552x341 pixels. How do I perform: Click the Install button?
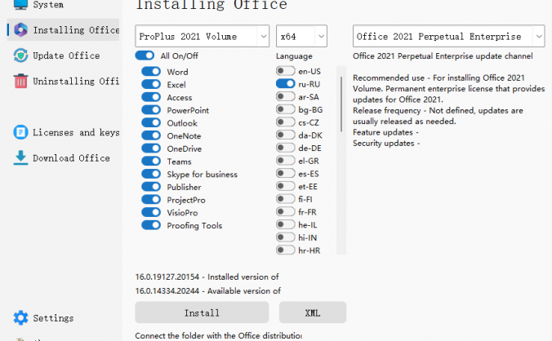pos(202,312)
